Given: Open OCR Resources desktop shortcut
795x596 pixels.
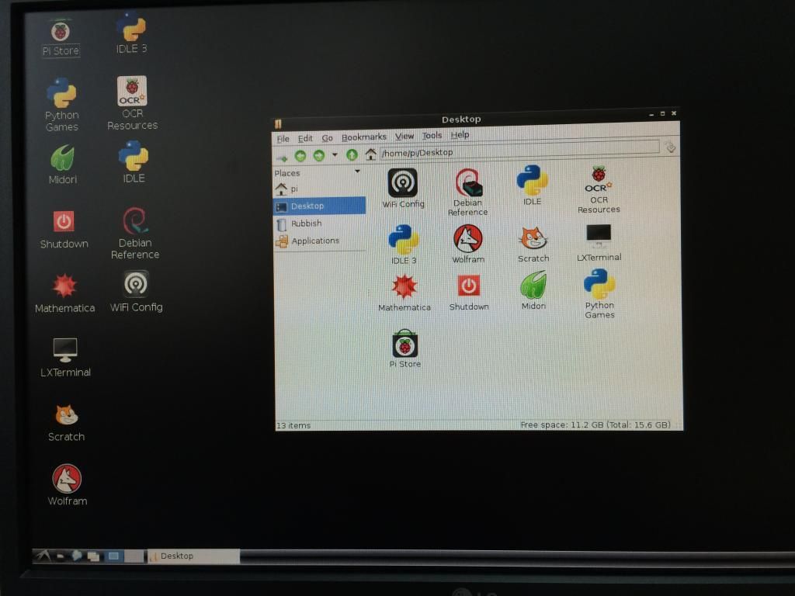Looking at the screenshot, I should (132, 103).
